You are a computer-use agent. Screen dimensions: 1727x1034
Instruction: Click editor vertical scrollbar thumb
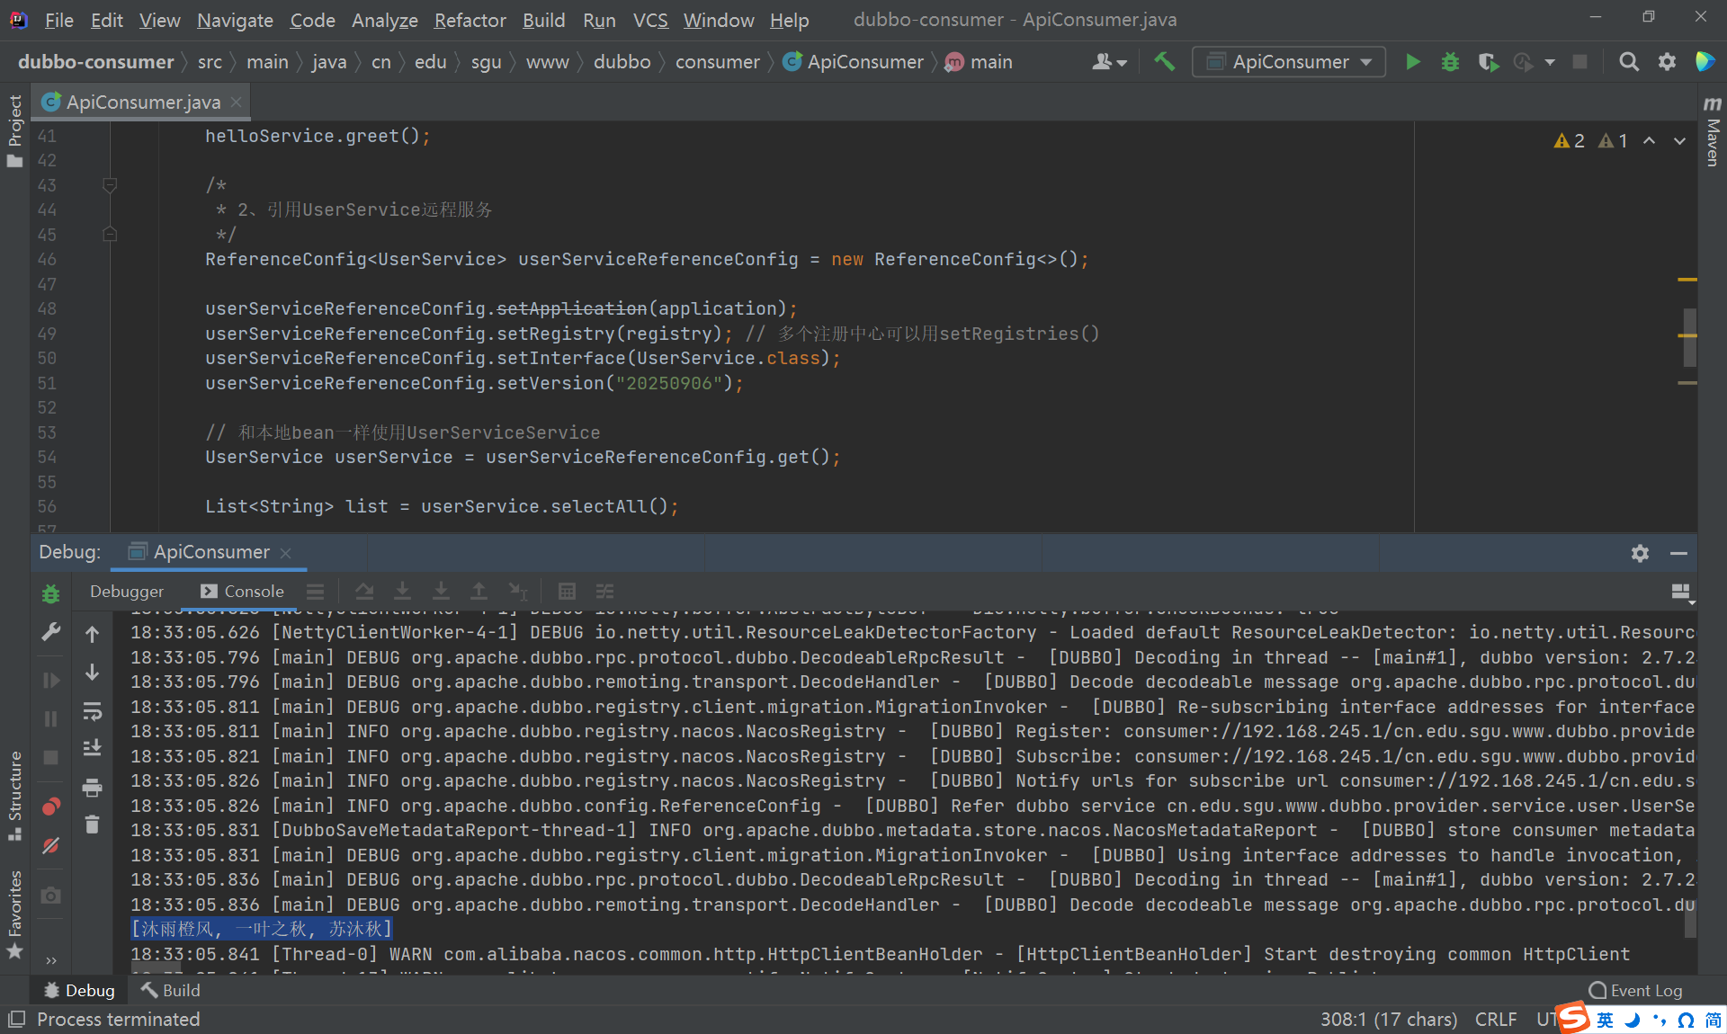click(1689, 337)
